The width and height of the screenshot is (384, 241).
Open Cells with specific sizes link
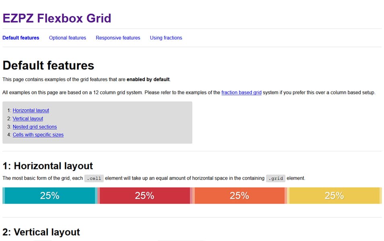(x=38, y=135)
